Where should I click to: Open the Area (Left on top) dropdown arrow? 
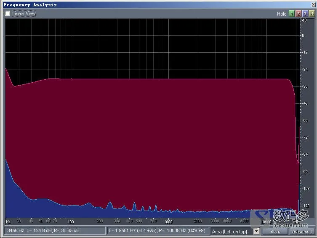pos(256,231)
